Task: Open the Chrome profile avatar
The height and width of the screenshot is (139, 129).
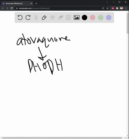Action: point(121,8)
